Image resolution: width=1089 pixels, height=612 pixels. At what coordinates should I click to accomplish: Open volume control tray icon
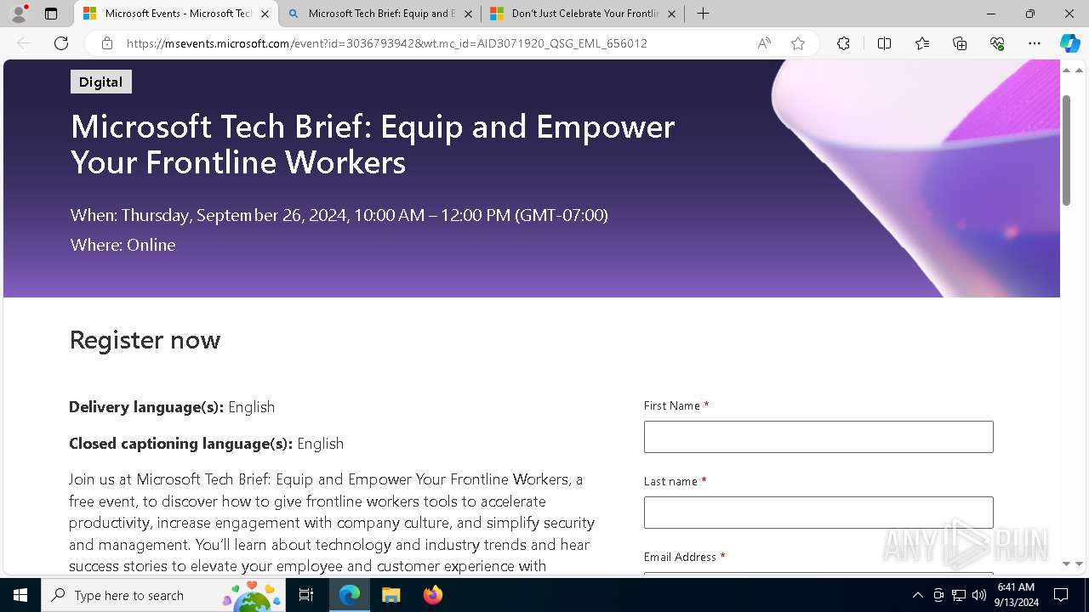979,595
